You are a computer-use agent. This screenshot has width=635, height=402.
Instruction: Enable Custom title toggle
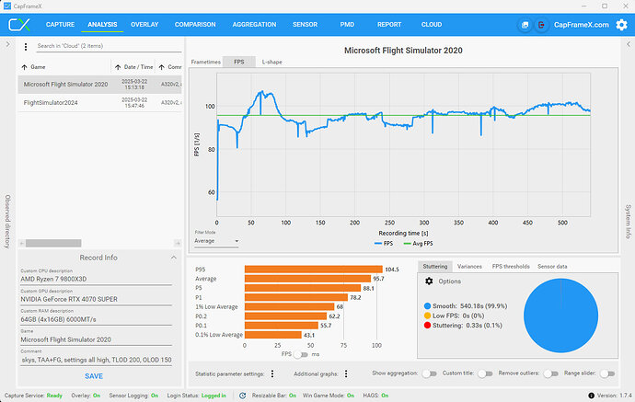point(485,373)
